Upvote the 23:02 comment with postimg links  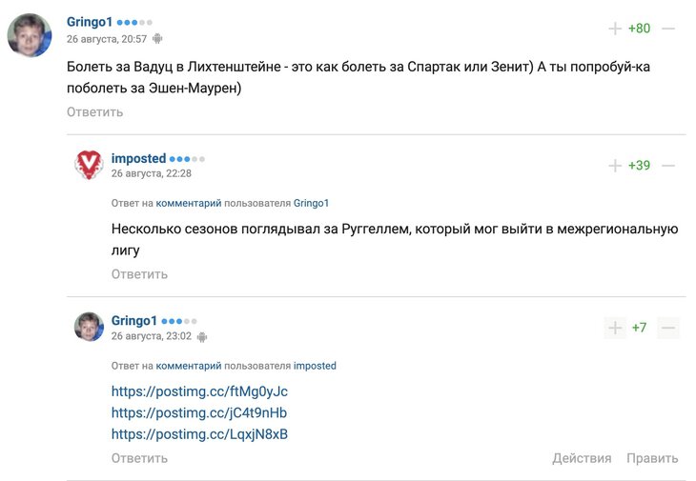(x=615, y=328)
